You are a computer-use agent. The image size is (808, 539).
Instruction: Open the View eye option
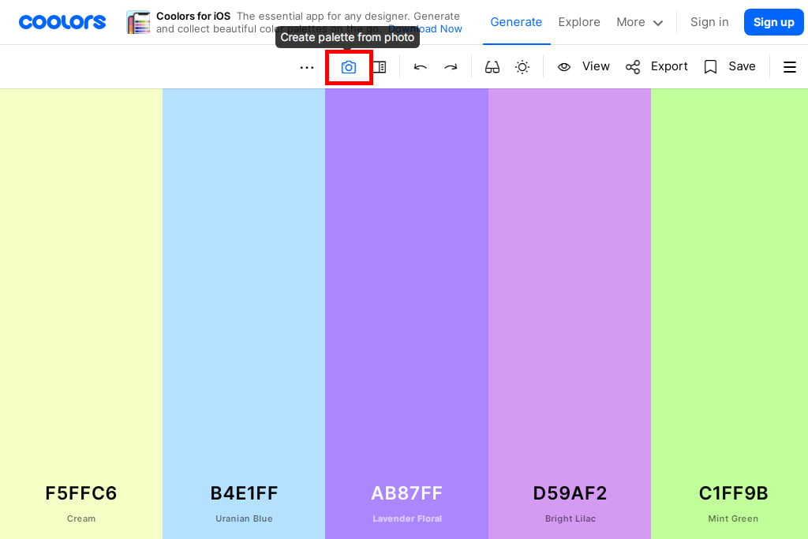point(584,67)
